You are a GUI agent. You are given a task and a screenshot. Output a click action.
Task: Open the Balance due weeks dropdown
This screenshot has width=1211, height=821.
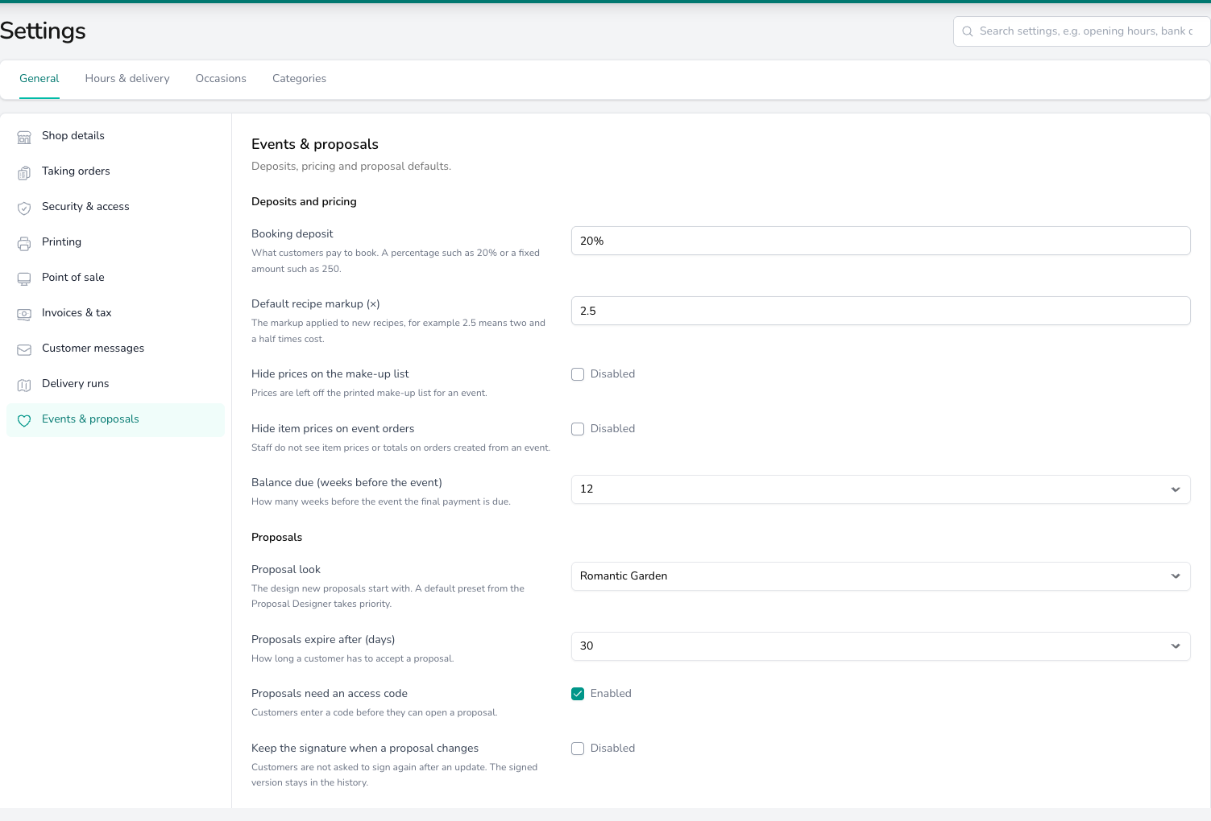coord(881,489)
